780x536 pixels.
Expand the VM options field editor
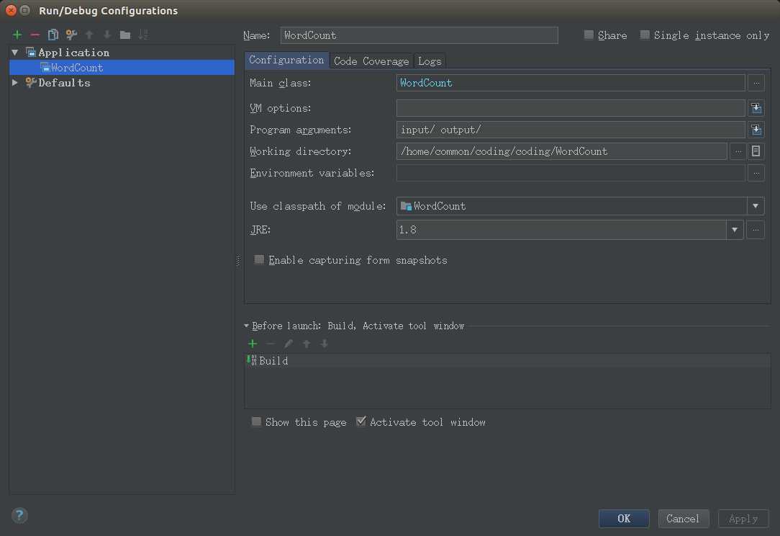pyautogui.click(x=756, y=108)
